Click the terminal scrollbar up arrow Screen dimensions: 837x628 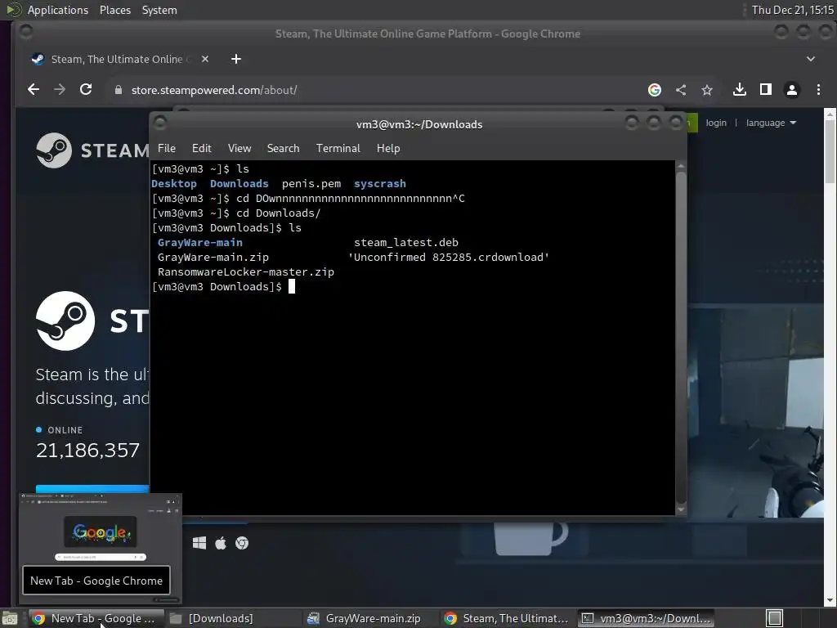681,166
